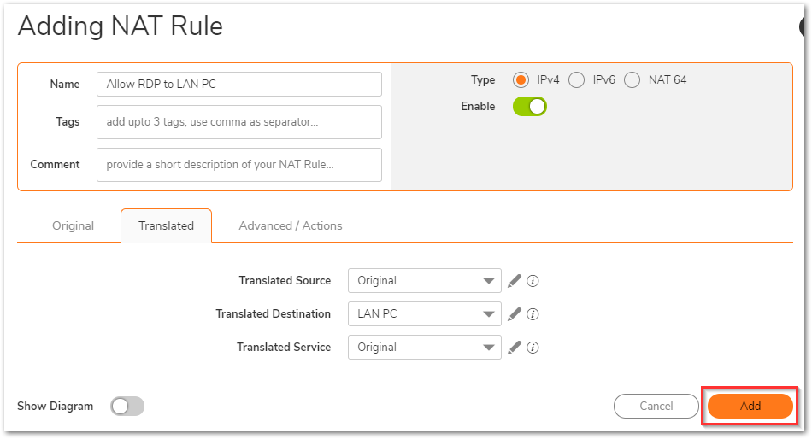The image size is (812, 439).
Task: Select the IPv4 type radio button
Action: tap(521, 80)
